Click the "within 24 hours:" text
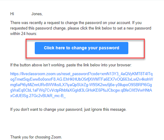Viewport: 164px width, 140px height. tap(24, 33)
